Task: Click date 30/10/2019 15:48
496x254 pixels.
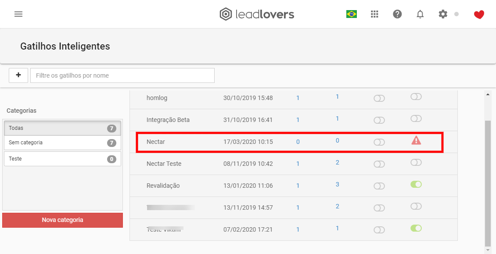Action: 248,98
